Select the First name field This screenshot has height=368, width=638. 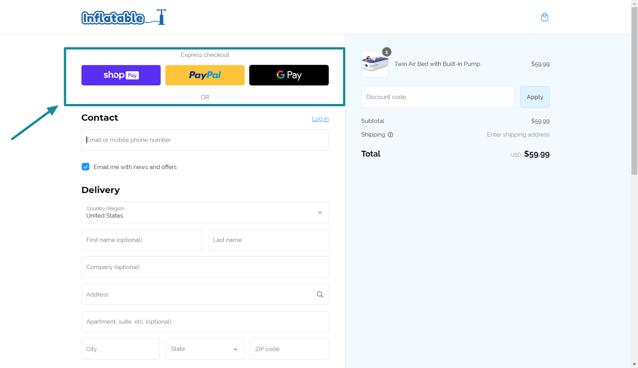(142, 240)
